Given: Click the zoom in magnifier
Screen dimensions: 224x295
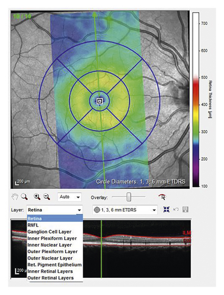Looking at the screenshot, I should pos(37,196).
